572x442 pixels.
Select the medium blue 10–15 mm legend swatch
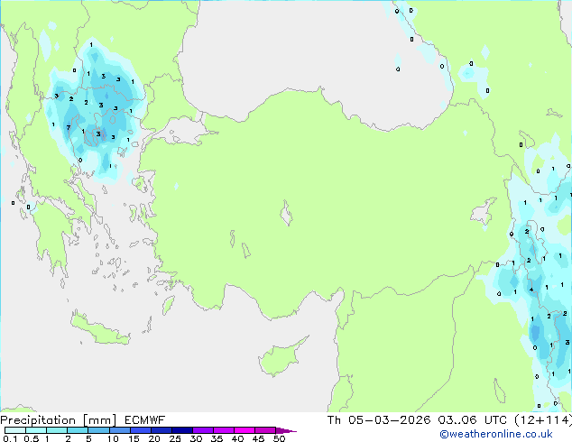120,430
